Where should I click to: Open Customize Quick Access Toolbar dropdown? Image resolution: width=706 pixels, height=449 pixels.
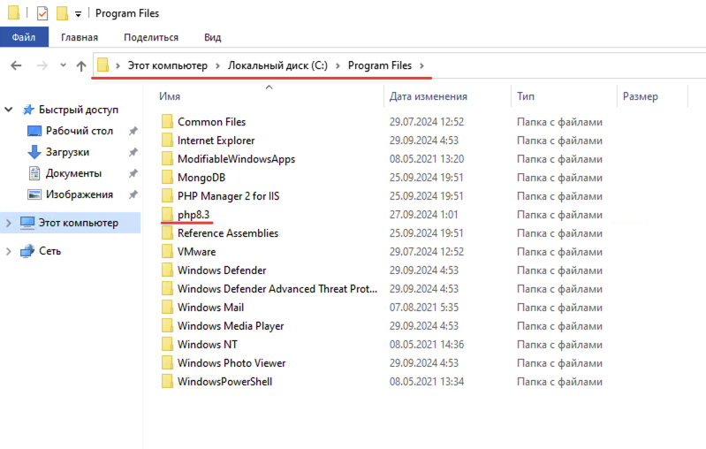coord(78,14)
